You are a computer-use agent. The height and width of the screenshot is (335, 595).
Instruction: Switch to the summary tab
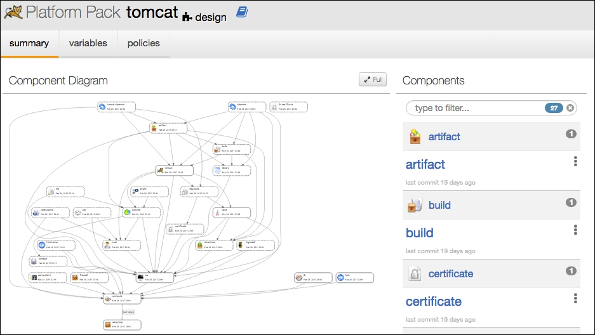pyautogui.click(x=29, y=44)
